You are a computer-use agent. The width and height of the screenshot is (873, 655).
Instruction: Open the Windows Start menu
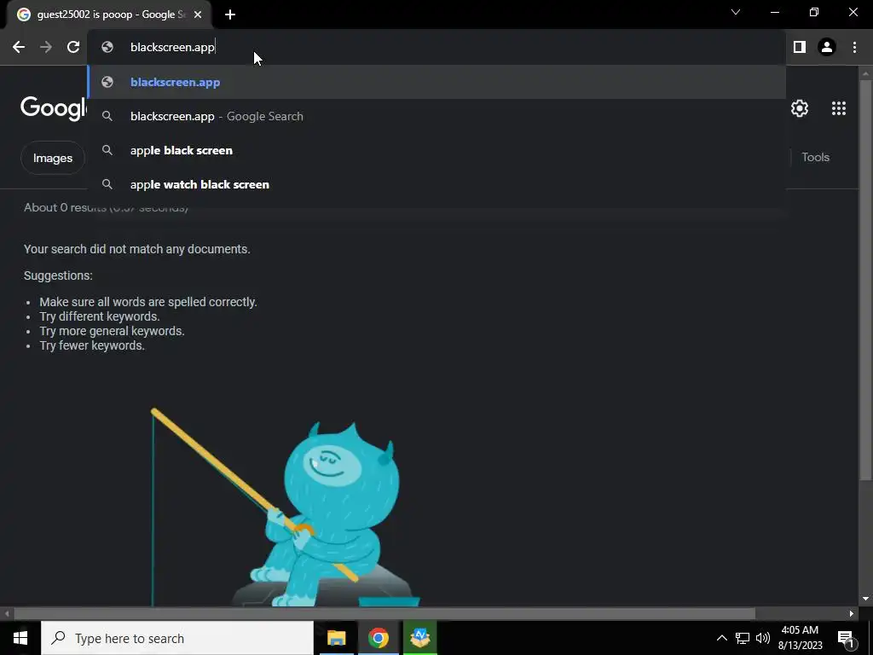(20, 638)
